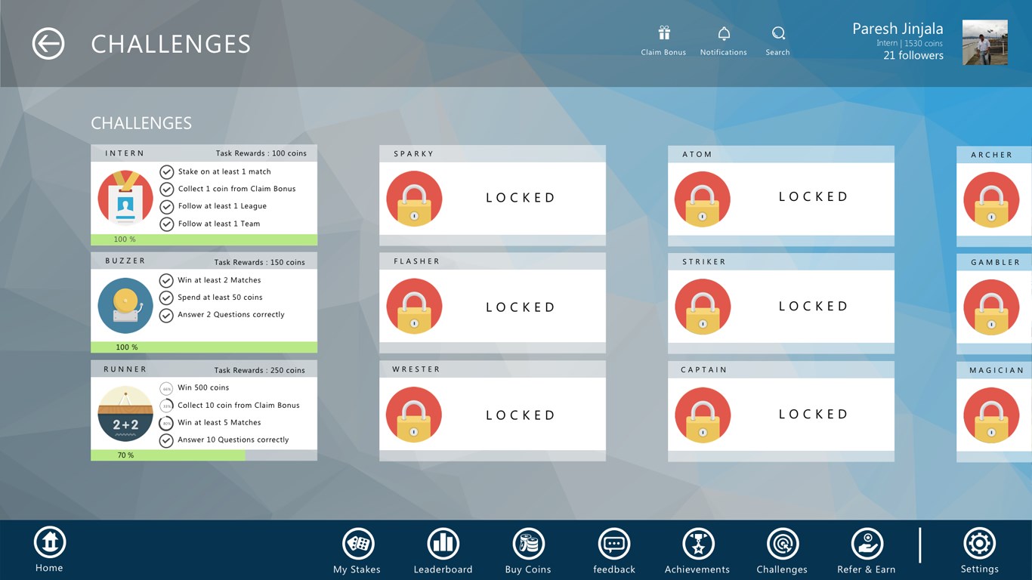Image resolution: width=1032 pixels, height=580 pixels.
Task: Open the Buy Coins icon
Action: pos(528,544)
